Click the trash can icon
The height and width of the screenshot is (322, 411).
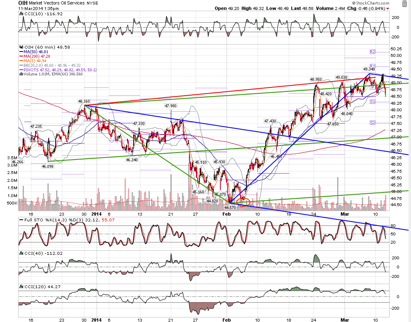[405, 3]
